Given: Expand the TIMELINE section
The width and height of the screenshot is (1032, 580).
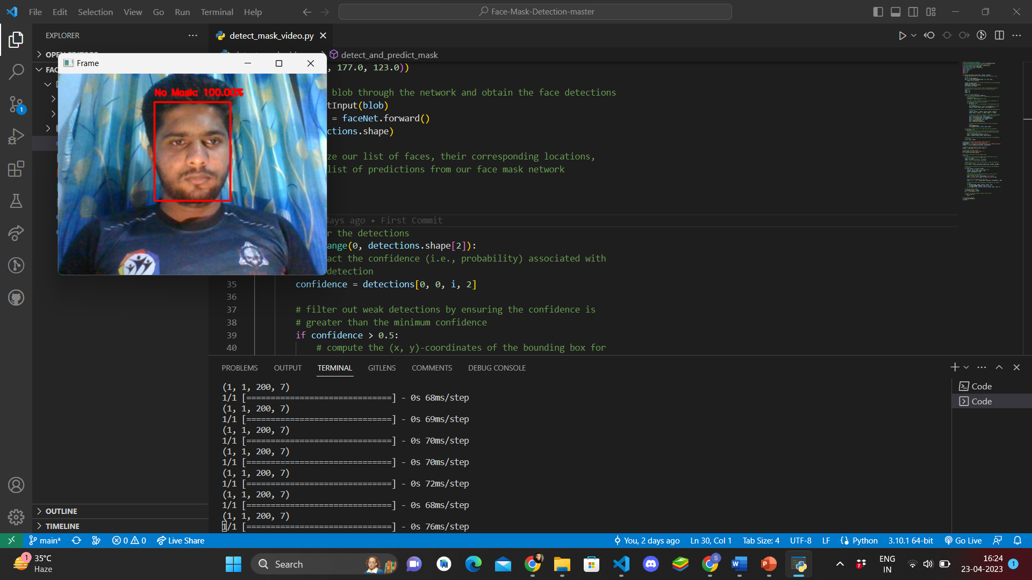Looking at the screenshot, I should coord(62,526).
